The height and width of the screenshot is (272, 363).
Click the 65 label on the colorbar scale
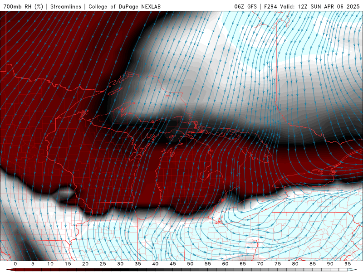pyautogui.click(x=243, y=264)
